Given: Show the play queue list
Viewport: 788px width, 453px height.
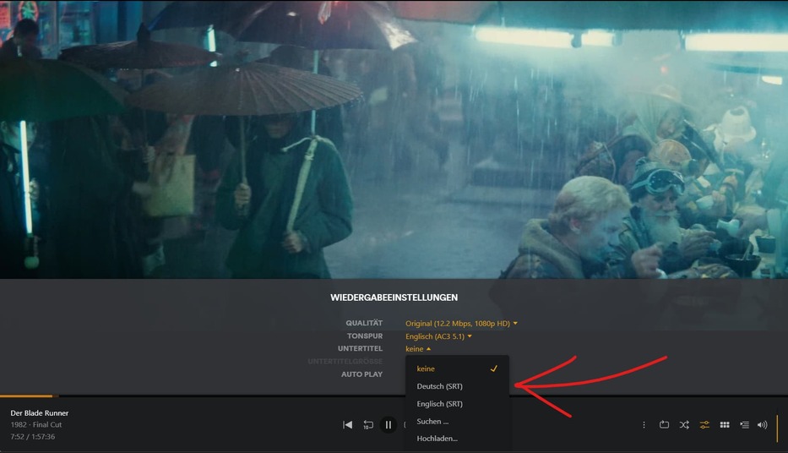Looking at the screenshot, I should click(744, 425).
